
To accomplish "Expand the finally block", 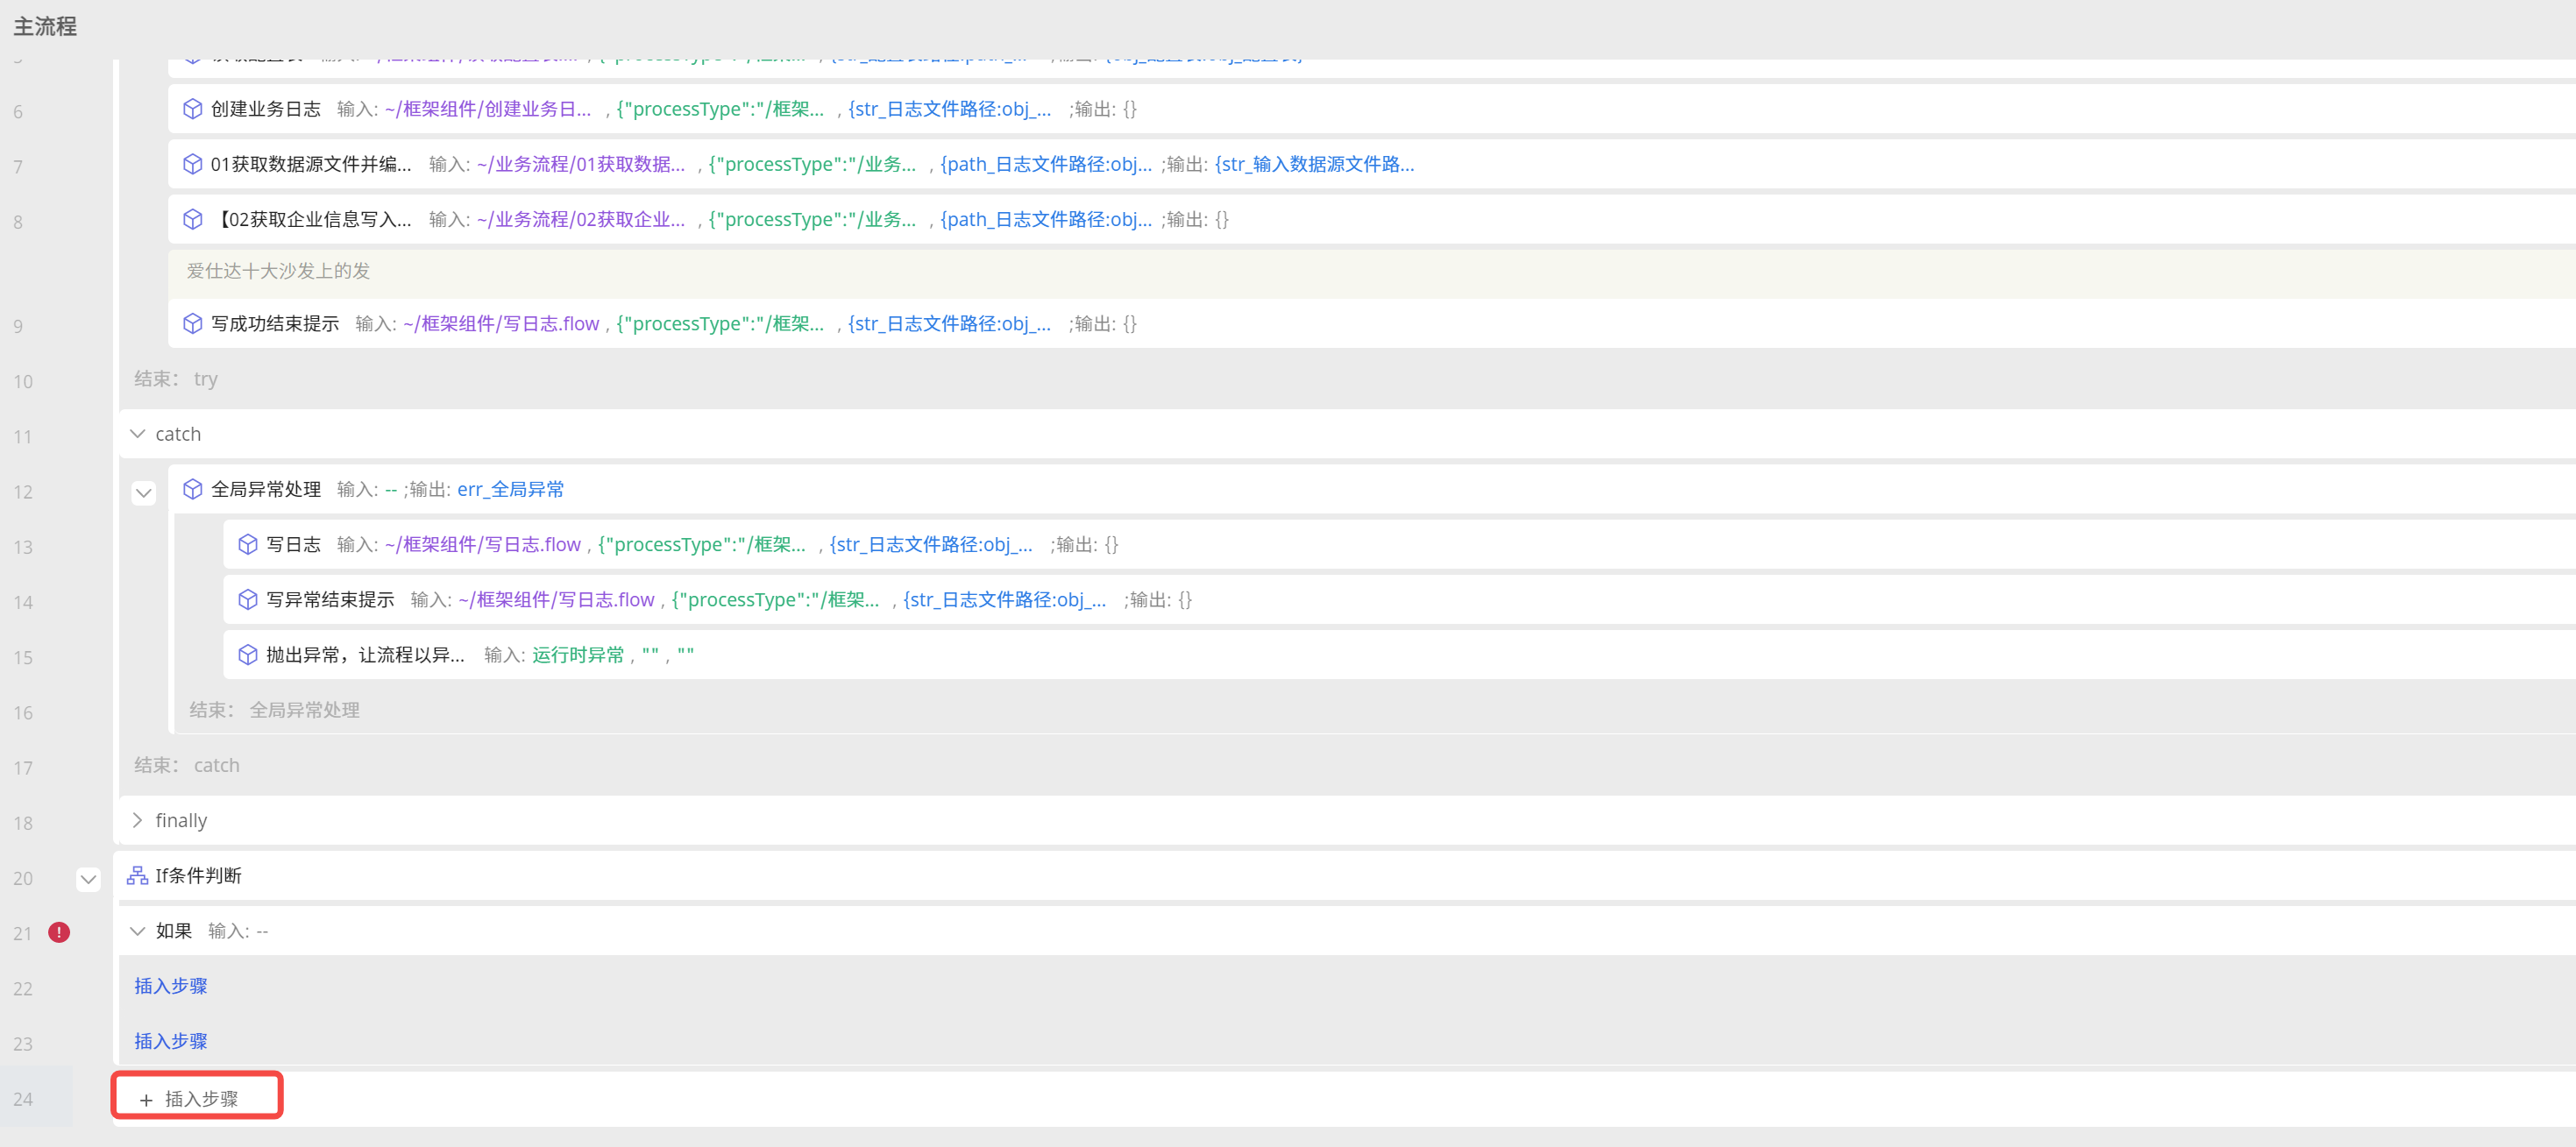I will (138, 820).
